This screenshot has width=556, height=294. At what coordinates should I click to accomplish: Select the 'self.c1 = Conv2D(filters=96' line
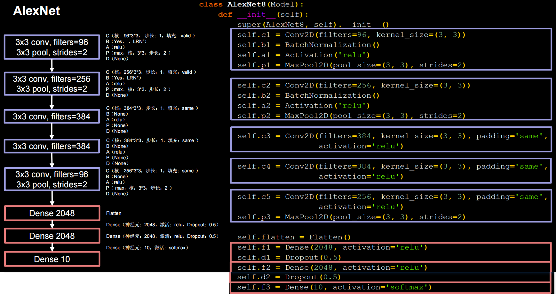[x=351, y=34]
